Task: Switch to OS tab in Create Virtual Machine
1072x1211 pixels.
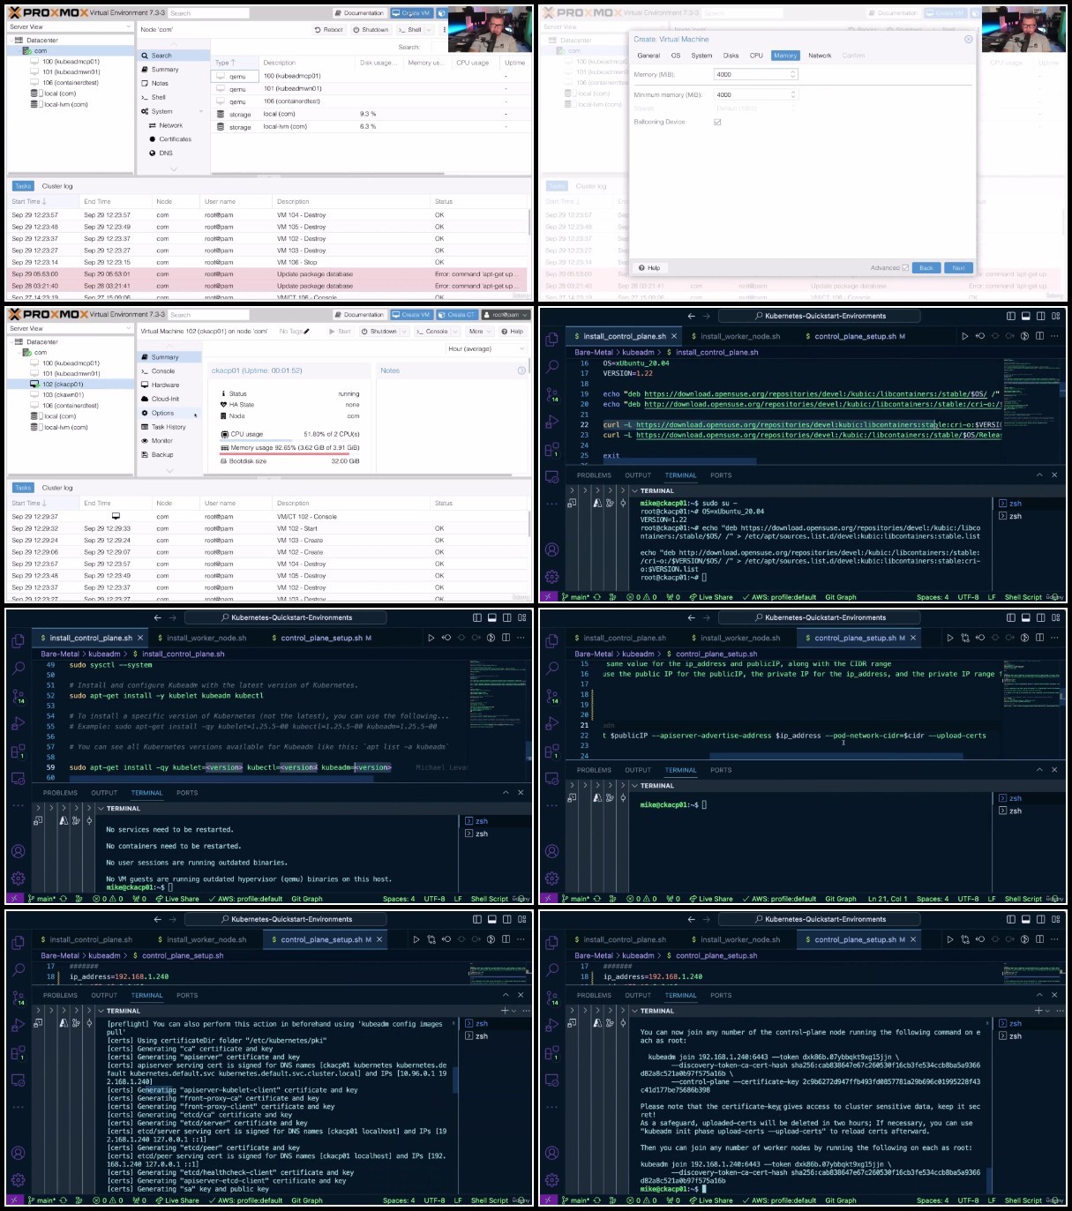Action: coord(676,56)
